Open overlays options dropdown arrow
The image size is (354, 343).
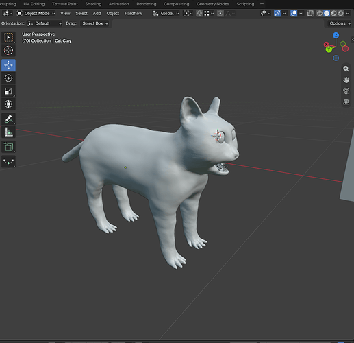(x=301, y=14)
